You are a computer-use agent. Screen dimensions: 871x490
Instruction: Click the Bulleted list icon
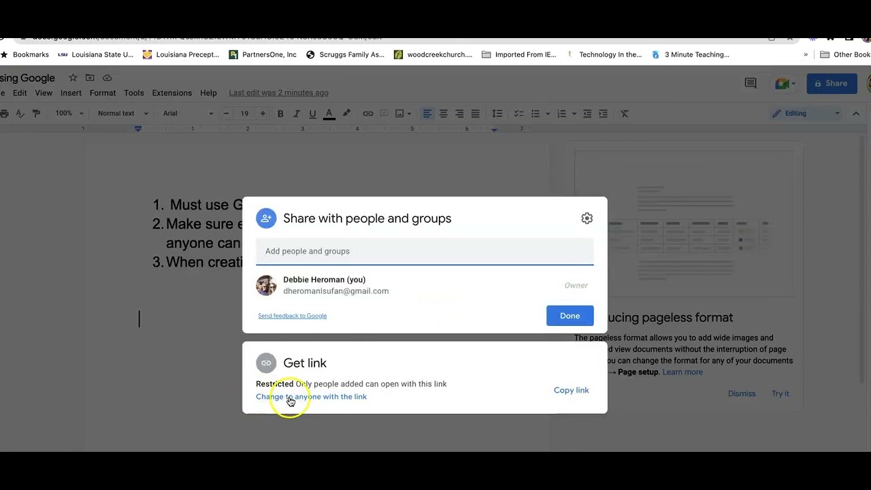pos(536,114)
